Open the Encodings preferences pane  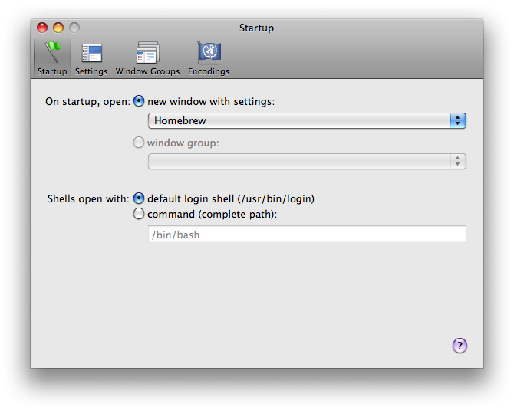pyautogui.click(x=209, y=58)
